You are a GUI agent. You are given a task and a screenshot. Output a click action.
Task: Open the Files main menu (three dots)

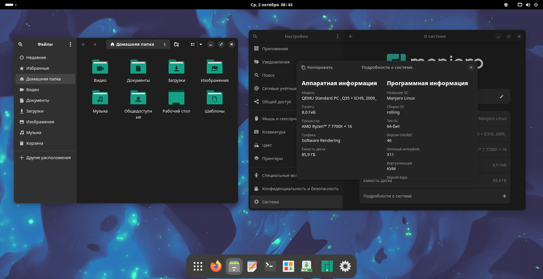click(70, 44)
